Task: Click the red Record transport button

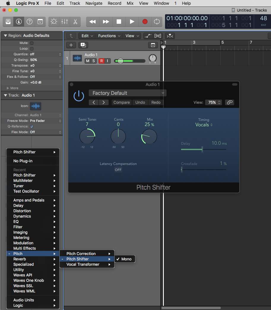Action: pos(145,22)
